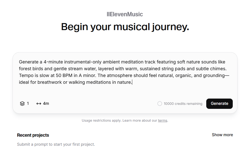Open the 4m track length selector
This screenshot has height=159, width=241.
coord(43,104)
